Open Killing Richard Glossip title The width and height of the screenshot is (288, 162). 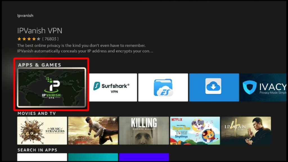point(144,130)
